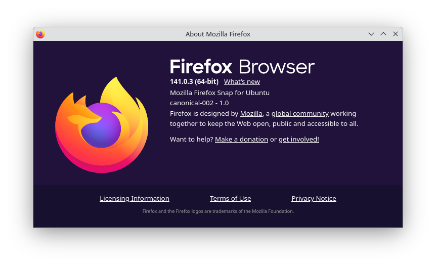Open the global community link
This screenshot has width=436, height=267.
[x=300, y=113]
